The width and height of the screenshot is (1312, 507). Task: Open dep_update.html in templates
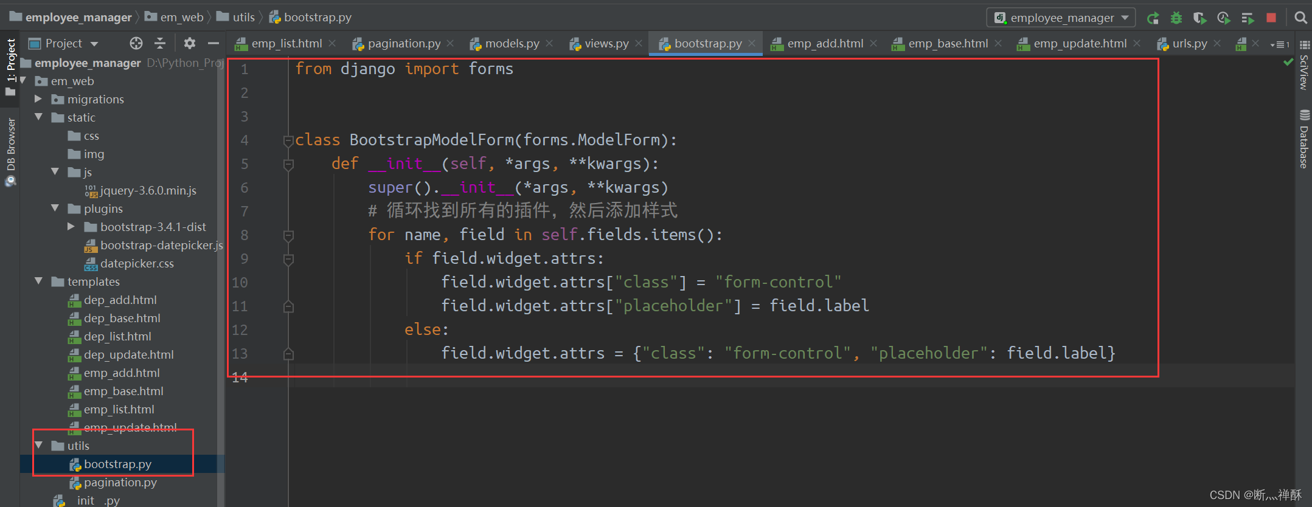pos(121,354)
